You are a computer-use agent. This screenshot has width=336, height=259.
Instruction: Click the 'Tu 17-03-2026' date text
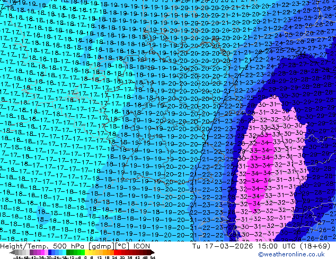[x=223, y=246]
